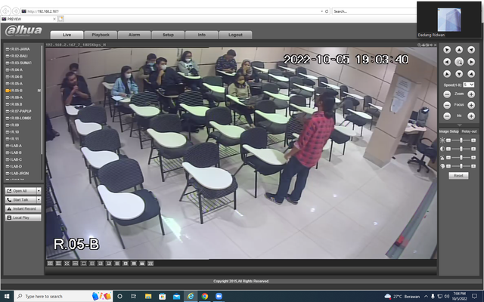The height and width of the screenshot is (302, 484).
Task: Increase contrast using its plus button
Action: 473,149
